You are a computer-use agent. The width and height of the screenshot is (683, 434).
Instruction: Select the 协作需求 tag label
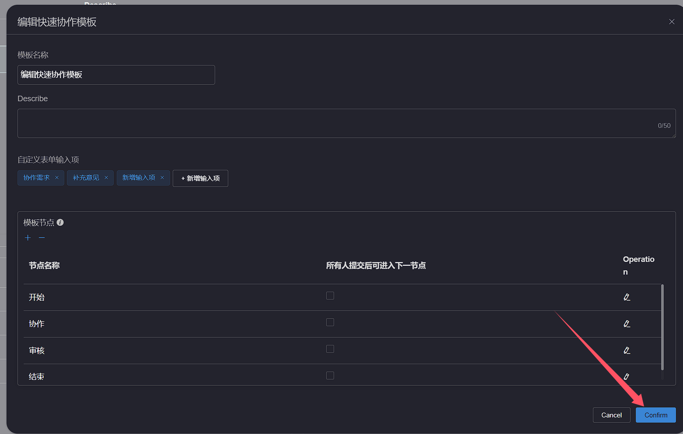(36, 178)
